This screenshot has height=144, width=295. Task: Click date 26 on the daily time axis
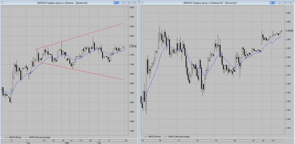pyautogui.click(x=90, y=140)
